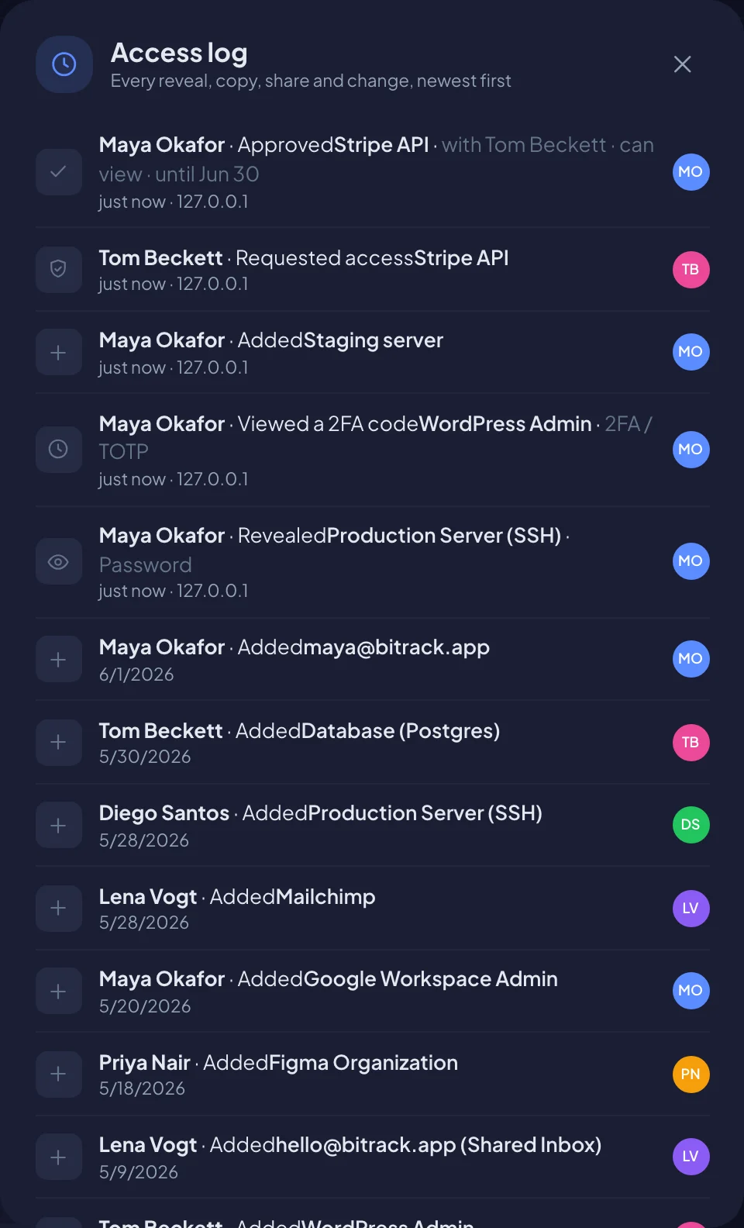Click the date '5/20/2026'
The image size is (744, 1228).
point(145,1006)
